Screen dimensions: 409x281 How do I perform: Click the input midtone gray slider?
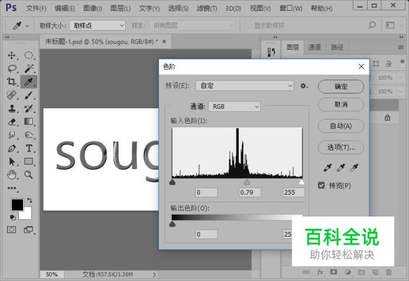click(246, 182)
